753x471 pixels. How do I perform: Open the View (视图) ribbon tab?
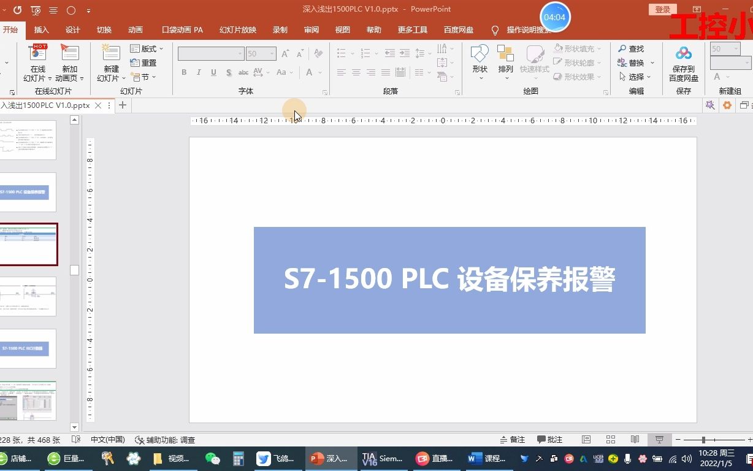pos(342,29)
